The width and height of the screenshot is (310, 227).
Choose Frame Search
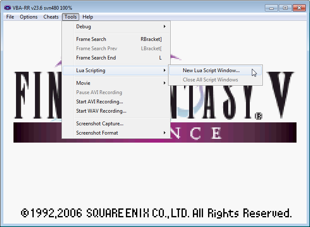click(x=116, y=39)
